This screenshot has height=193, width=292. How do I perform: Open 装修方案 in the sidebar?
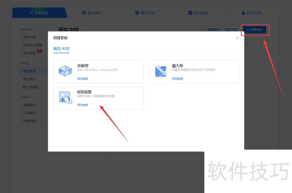(x=29, y=37)
